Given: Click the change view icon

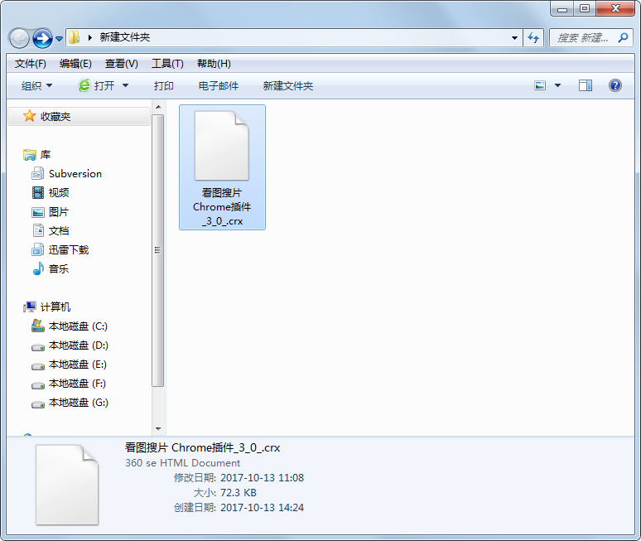Looking at the screenshot, I should 541,85.
